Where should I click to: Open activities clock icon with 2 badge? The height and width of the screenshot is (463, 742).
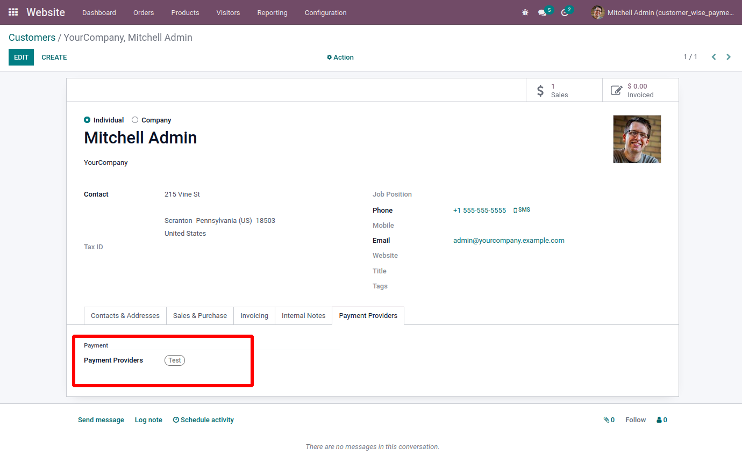click(x=567, y=12)
